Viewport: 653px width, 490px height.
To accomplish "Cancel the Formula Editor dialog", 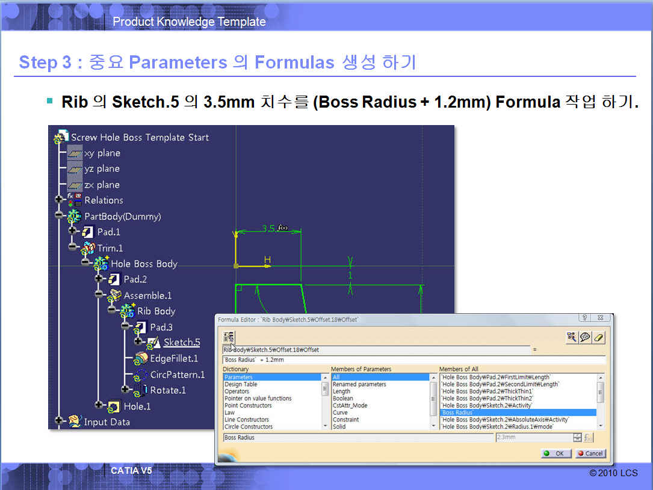I will 590,453.
